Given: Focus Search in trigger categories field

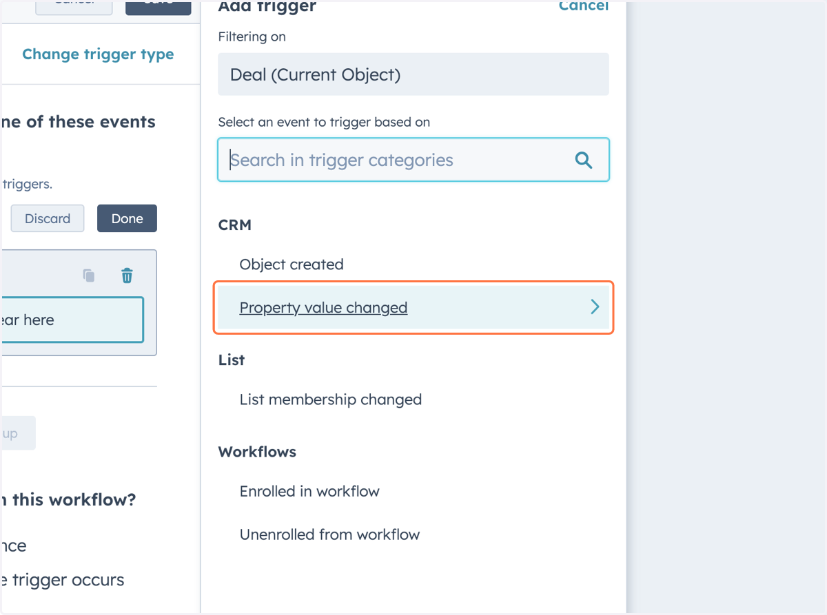Looking at the screenshot, I should point(413,160).
